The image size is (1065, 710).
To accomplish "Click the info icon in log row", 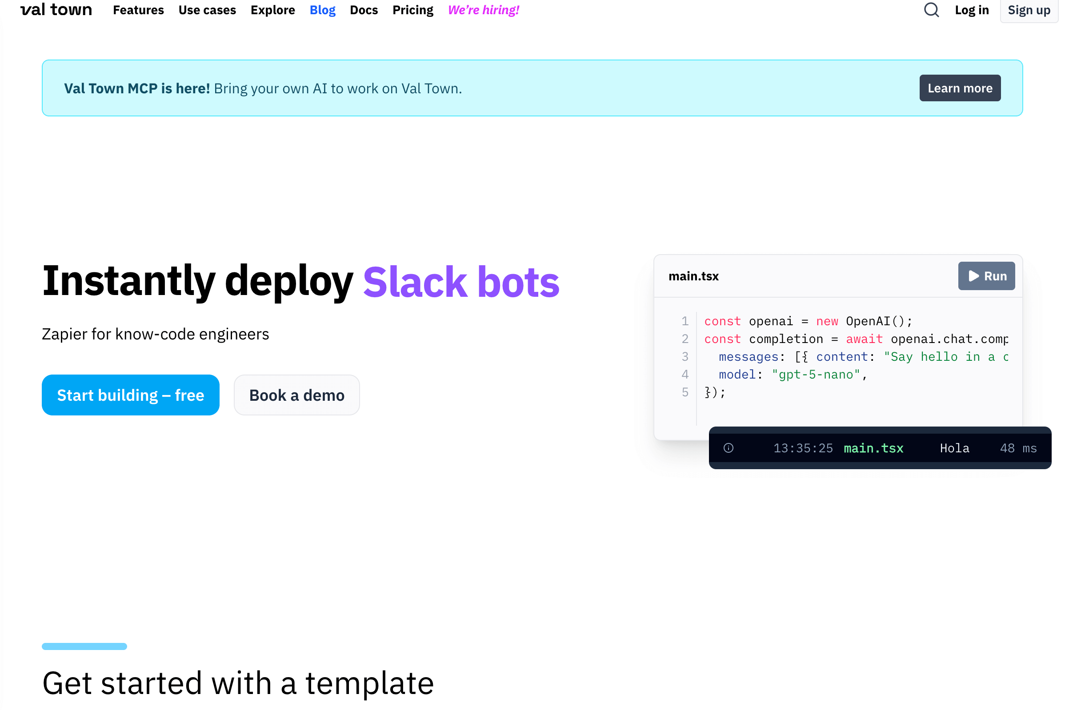I will pyautogui.click(x=728, y=448).
